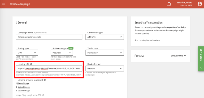Click the 1. General section heading
Screen dimensions: 204x98
[x=21, y=23]
